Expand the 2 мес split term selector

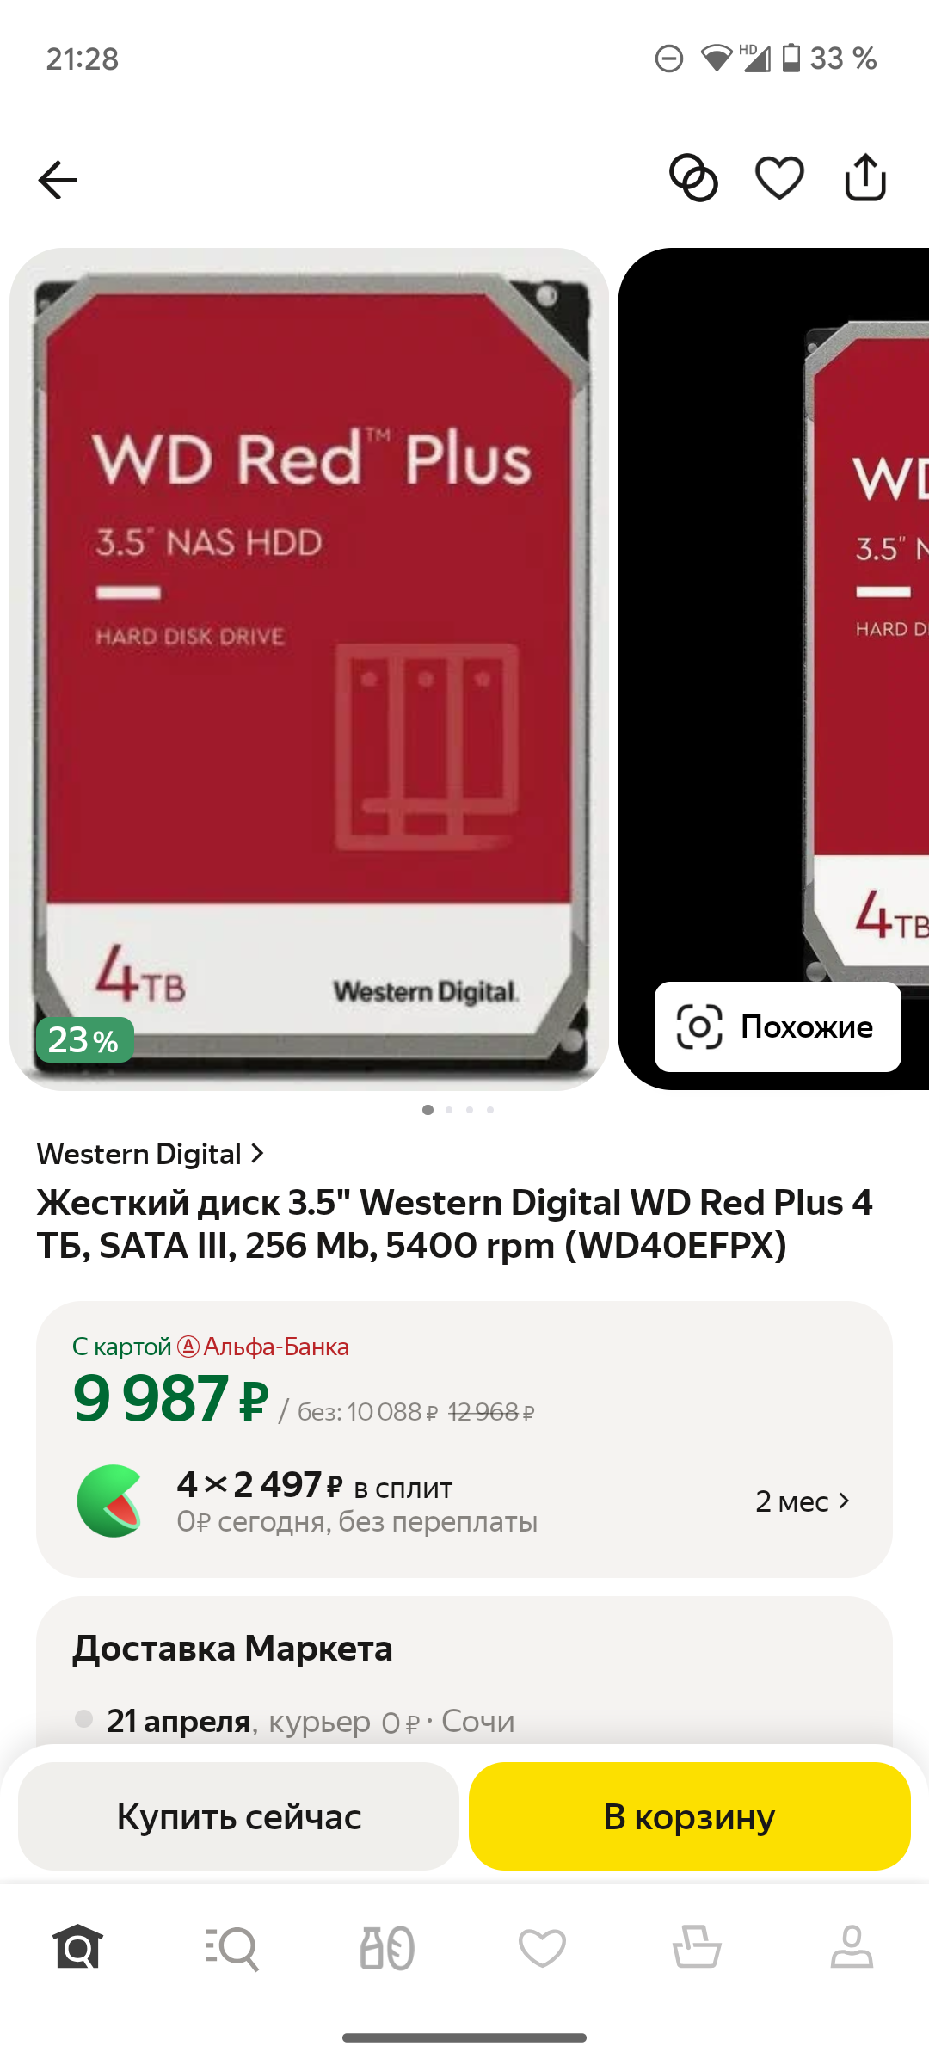[803, 1501]
